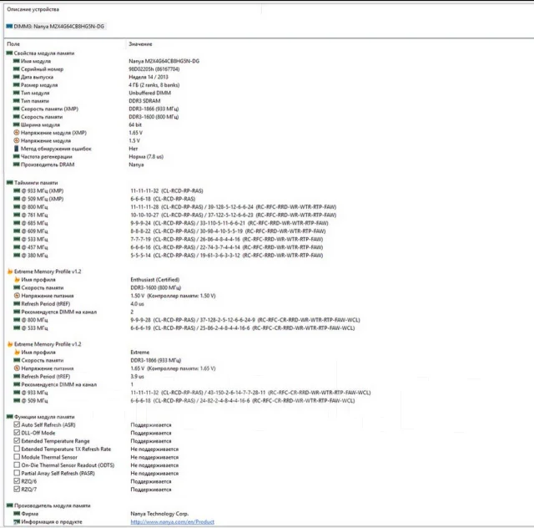Select the @ 509 МГц (XMP) timings row

(x=104, y=199)
